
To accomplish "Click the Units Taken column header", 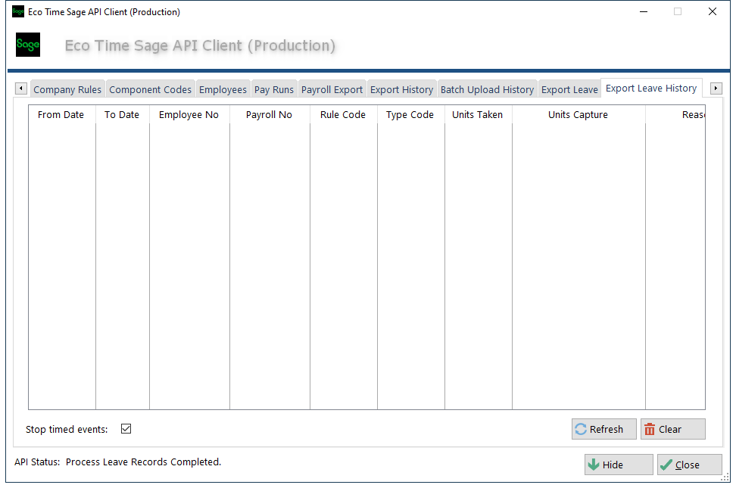I will pos(477,115).
